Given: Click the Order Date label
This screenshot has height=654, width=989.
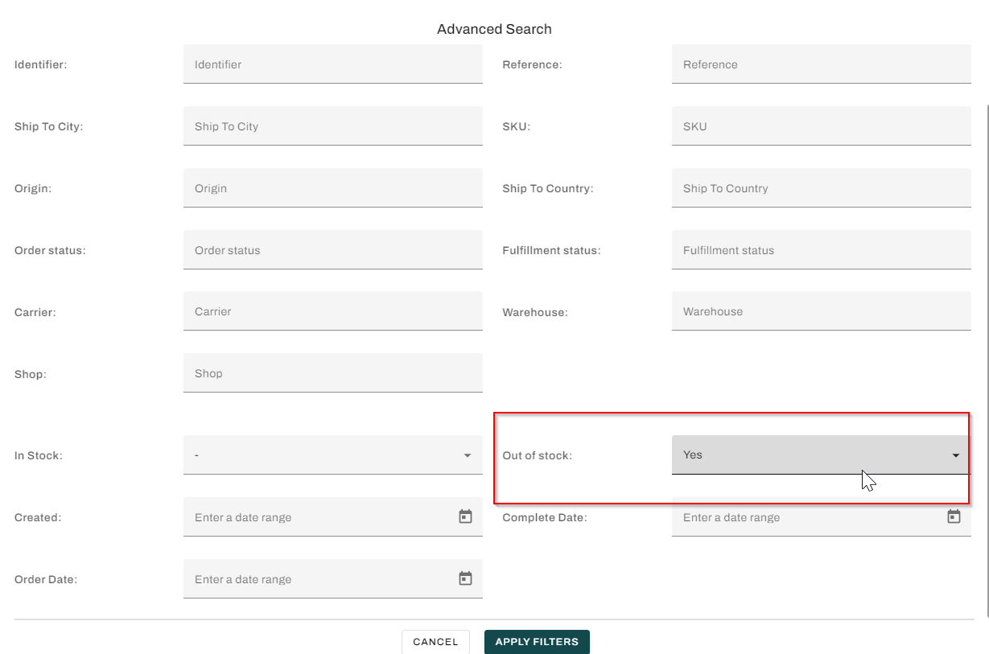Looking at the screenshot, I should coord(46,579).
